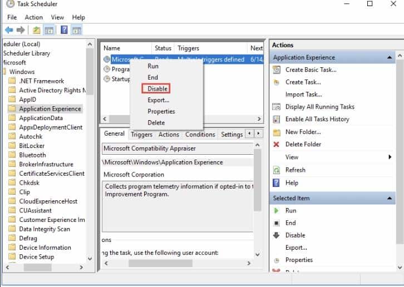Viewport: 404px width, 287px height.
Task: Click Export... under Selected Item
Action: coord(296,248)
